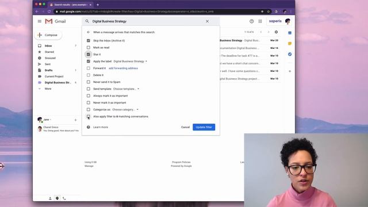The image size is (368, 207).
Task: Open the Chanel Greco chat conversation
Action: [58, 129]
